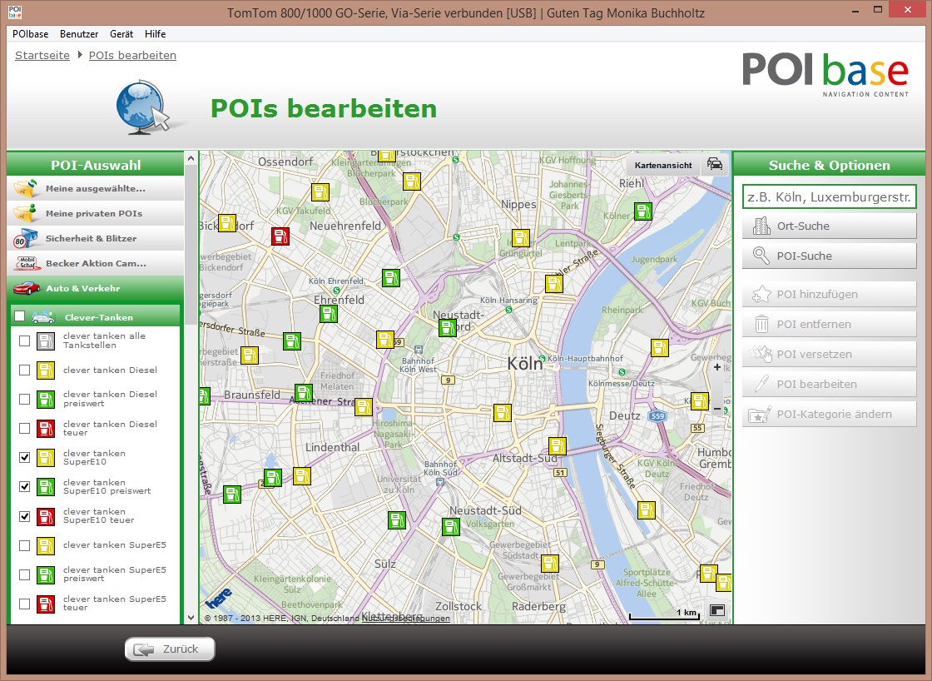The width and height of the screenshot is (932, 681).
Task: Click the map zoom out minus icon
Action: pos(717,408)
